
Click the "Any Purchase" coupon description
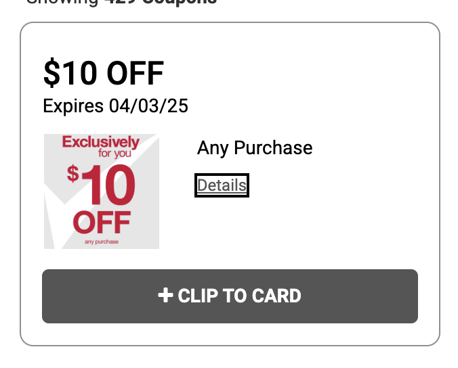click(255, 148)
